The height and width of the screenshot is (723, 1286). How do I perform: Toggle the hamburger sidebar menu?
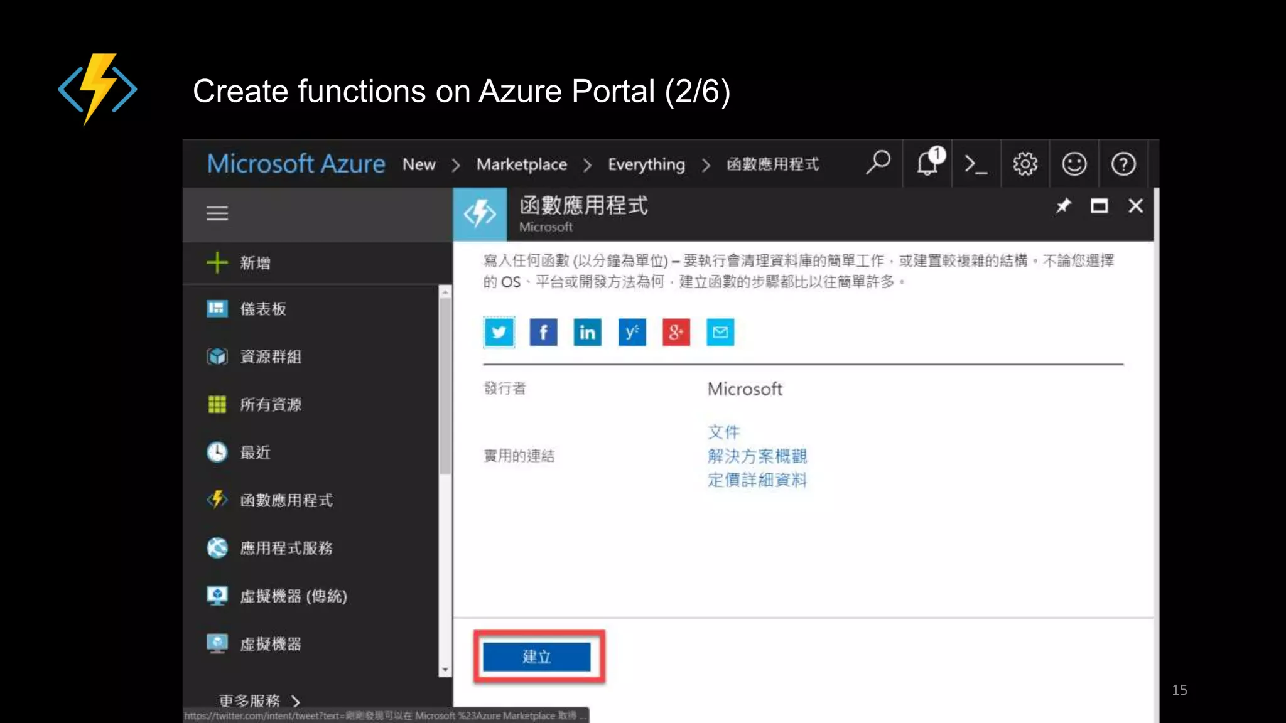tap(217, 213)
